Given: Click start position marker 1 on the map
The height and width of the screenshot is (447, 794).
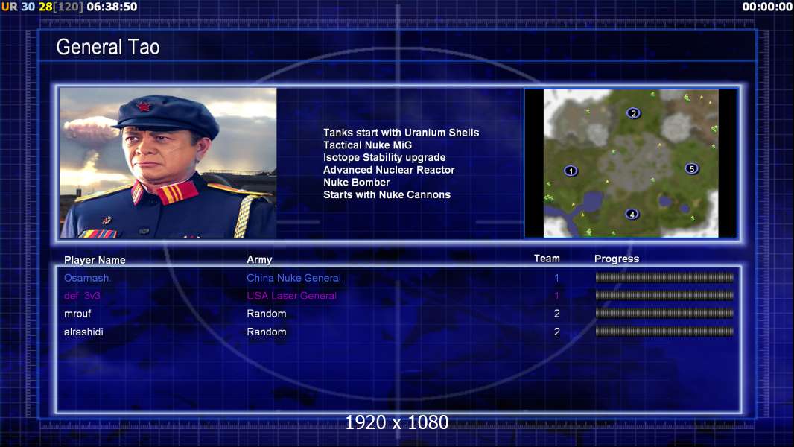Looking at the screenshot, I should (x=571, y=171).
